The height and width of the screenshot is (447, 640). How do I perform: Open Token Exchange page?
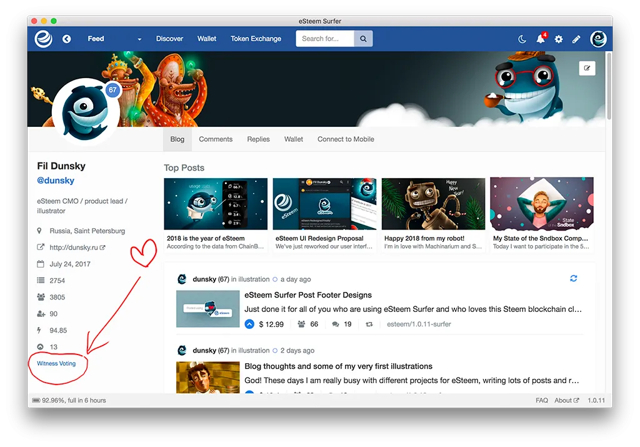(256, 39)
